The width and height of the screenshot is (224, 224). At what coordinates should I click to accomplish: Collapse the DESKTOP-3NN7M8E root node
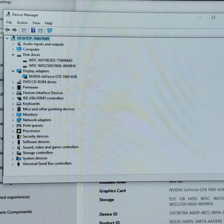point(7,38)
